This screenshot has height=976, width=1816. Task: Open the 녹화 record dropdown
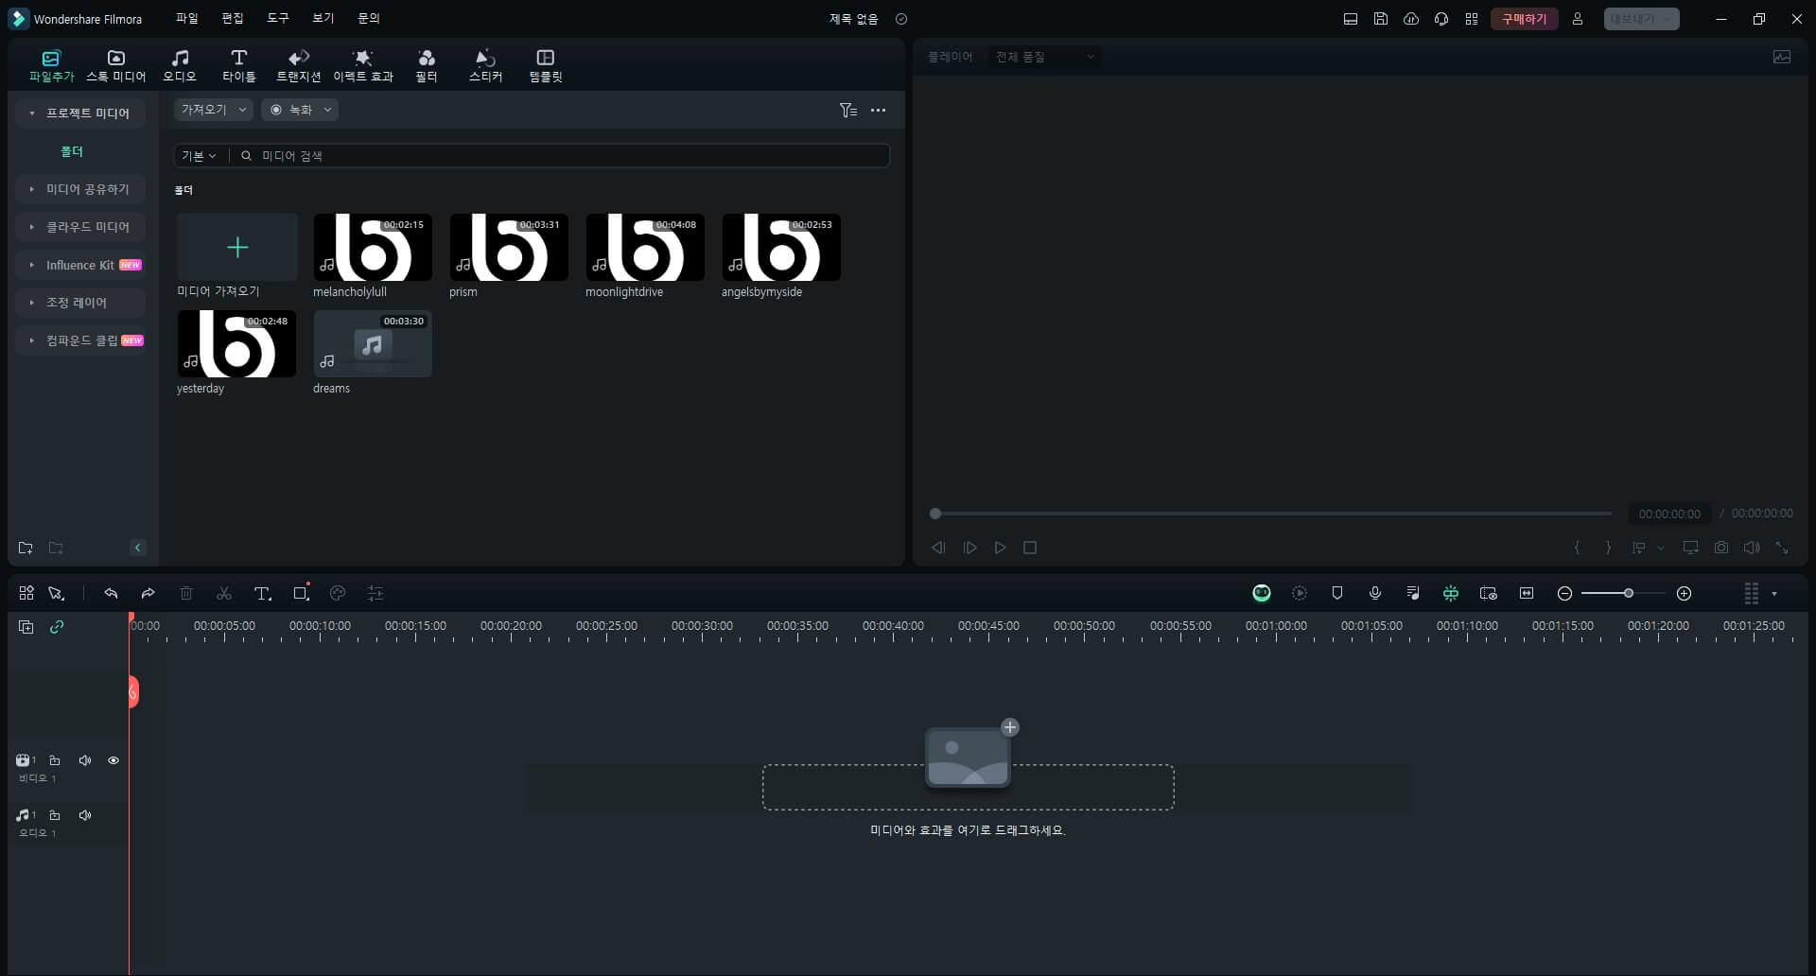(x=300, y=110)
